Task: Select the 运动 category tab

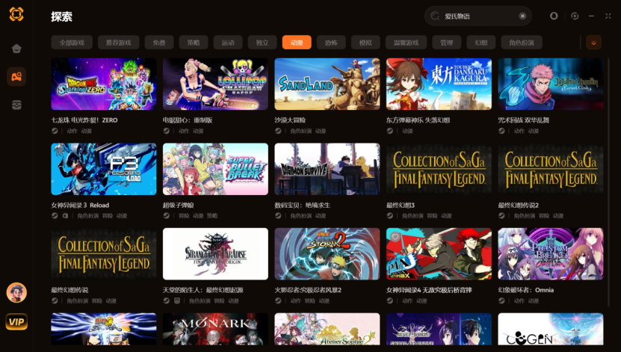Action: pos(228,43)
